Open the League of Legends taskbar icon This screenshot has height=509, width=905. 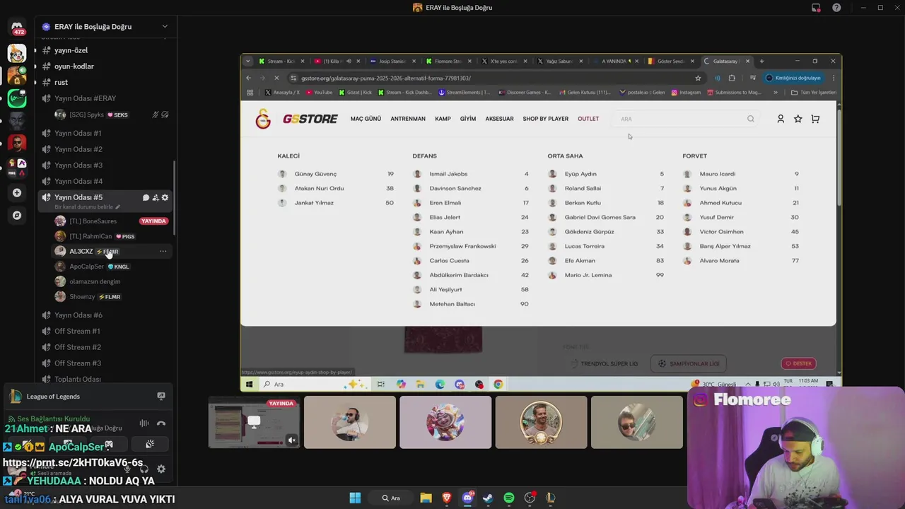551,498
